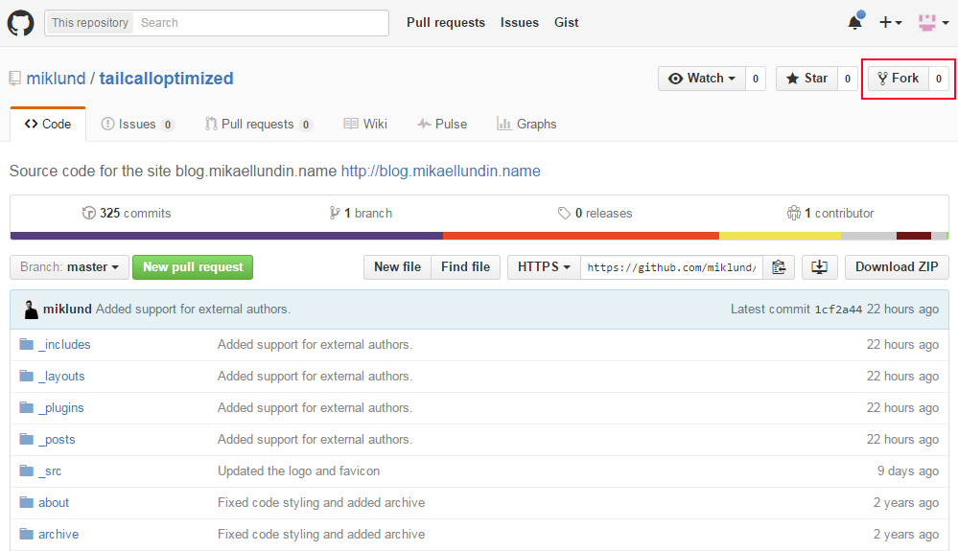Screen dimensions: 958x551
Task: Expand the plus create-new menu
Action: click(x=890, y=23)
